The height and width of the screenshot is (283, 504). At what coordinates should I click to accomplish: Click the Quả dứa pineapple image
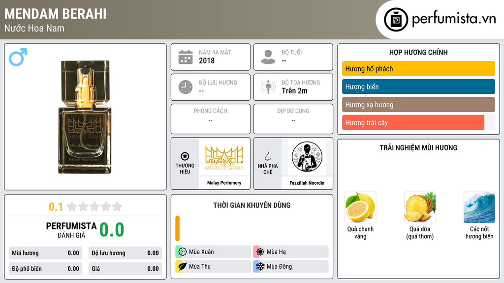(420, 207)
